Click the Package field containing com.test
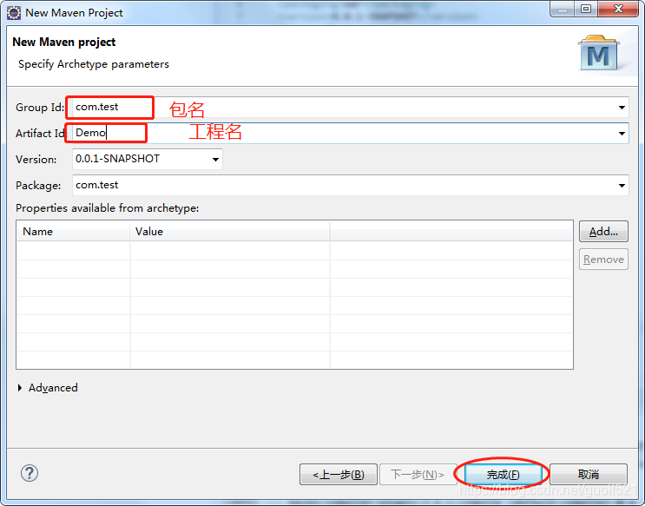 [x=351, y=186]
